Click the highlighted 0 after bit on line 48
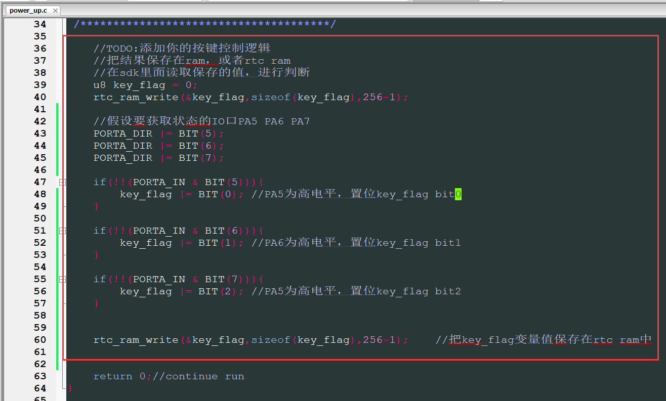This screenshot has width=666, height=401. (458, 194)
